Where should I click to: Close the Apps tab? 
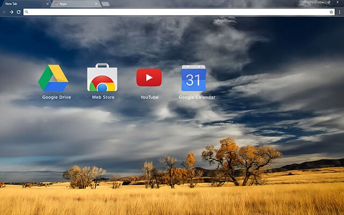pos(96,4)
